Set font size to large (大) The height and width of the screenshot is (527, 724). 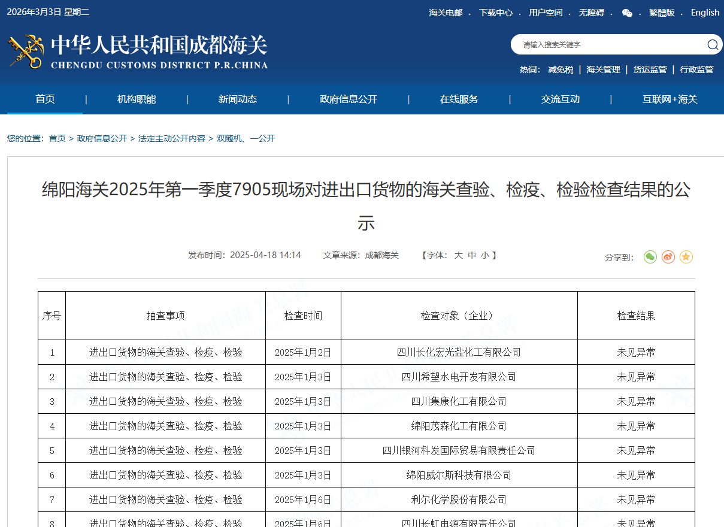point(458,255)
